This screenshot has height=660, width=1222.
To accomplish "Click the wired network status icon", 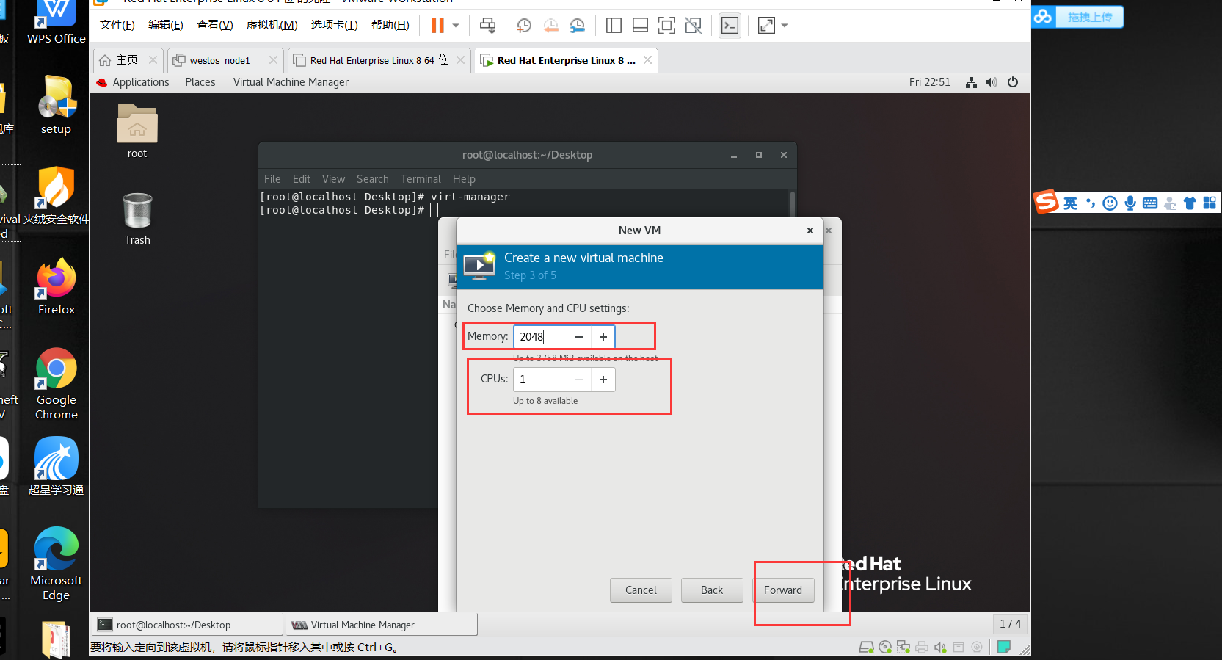I will coord(971,82).
